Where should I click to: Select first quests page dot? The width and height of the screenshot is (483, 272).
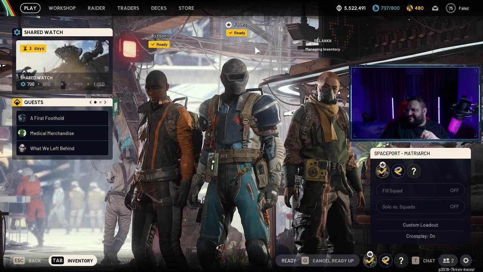tap(95, 102)
